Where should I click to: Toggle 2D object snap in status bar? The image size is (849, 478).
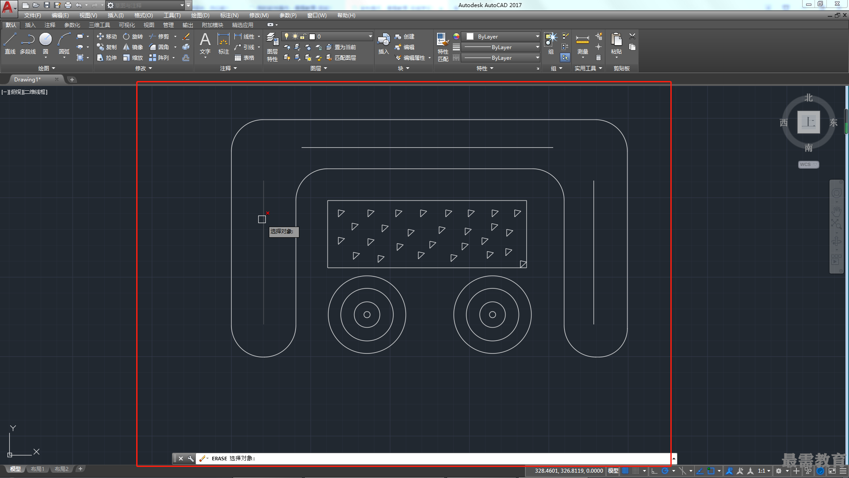[x=711, y=471]
